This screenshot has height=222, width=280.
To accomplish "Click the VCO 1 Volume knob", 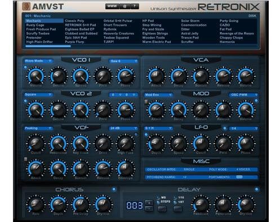I will pos(35,76).
